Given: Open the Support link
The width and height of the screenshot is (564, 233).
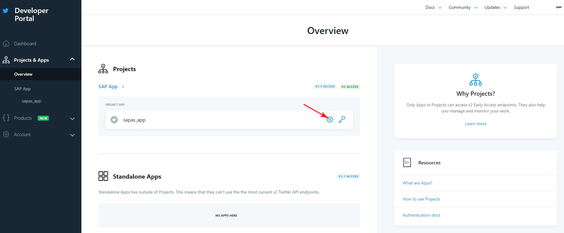Looking at the screenshot, I should click(521, 8).
